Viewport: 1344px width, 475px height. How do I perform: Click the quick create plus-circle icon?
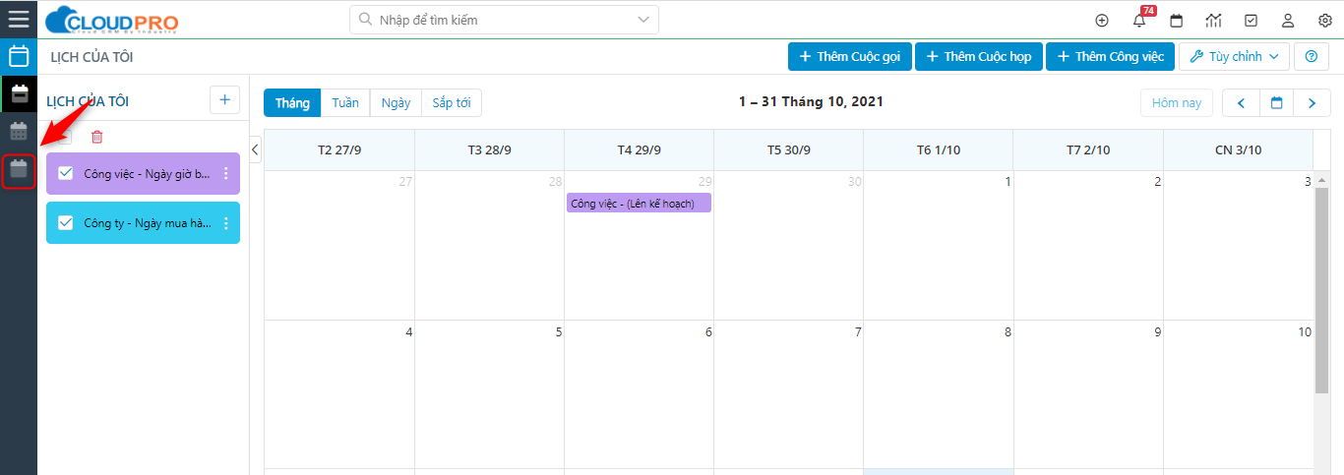1102,20
